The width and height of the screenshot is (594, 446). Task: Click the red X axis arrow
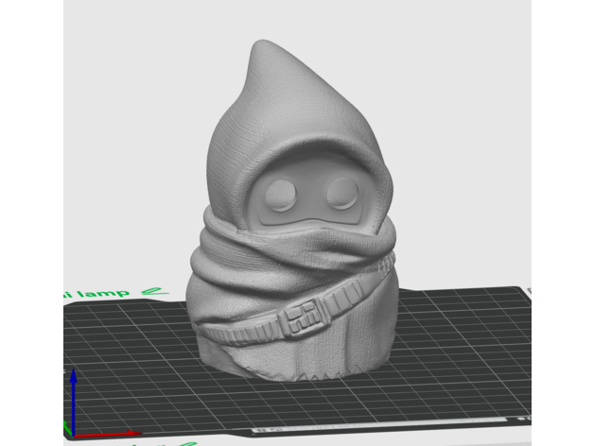click(104, 436)
